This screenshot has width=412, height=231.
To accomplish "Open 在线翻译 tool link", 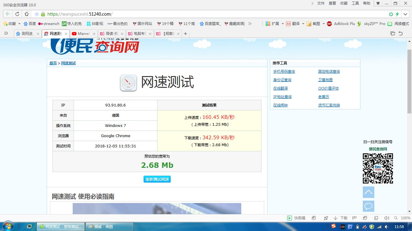I will pyautogui.click(x=280, y=88).
